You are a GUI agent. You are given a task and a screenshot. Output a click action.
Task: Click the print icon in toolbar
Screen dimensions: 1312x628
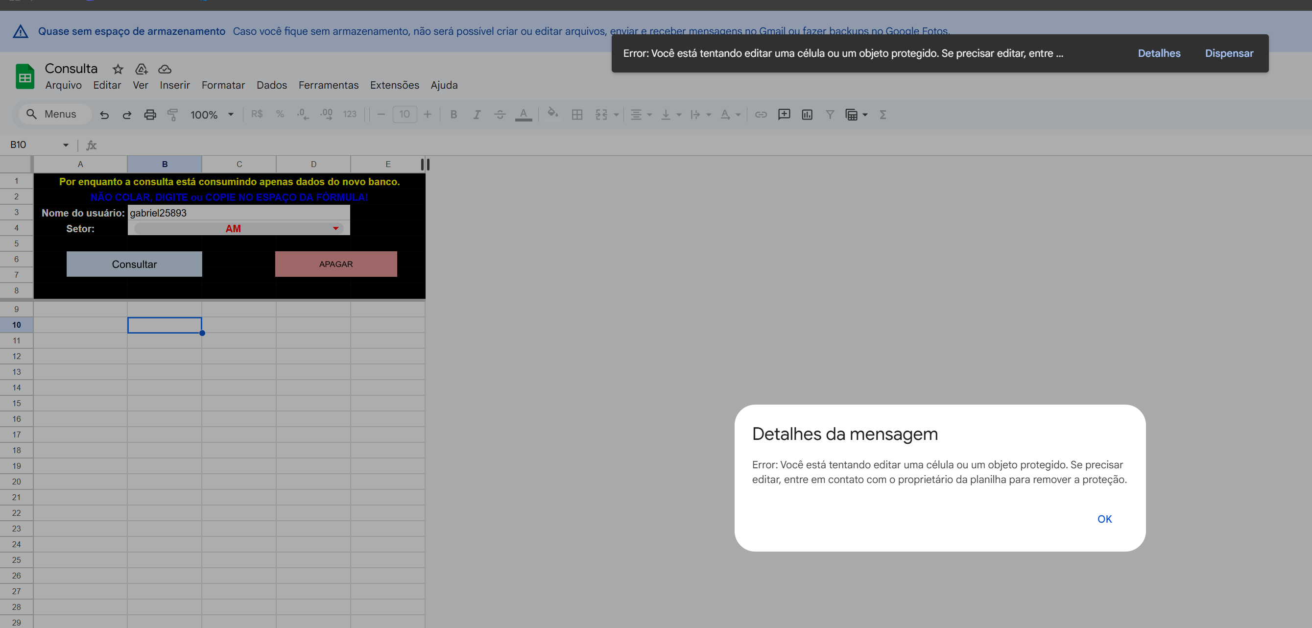(150, 115)
